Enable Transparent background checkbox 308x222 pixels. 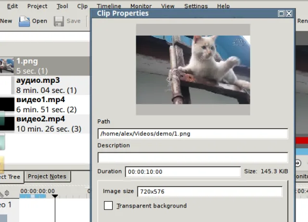[x=108, y=206]
